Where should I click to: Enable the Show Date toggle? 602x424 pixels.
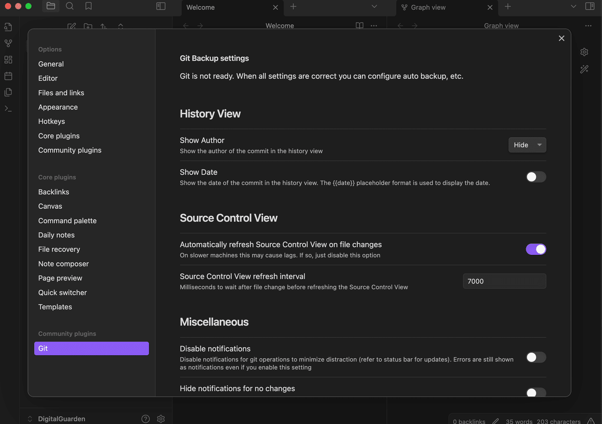[x=535, y=177]
